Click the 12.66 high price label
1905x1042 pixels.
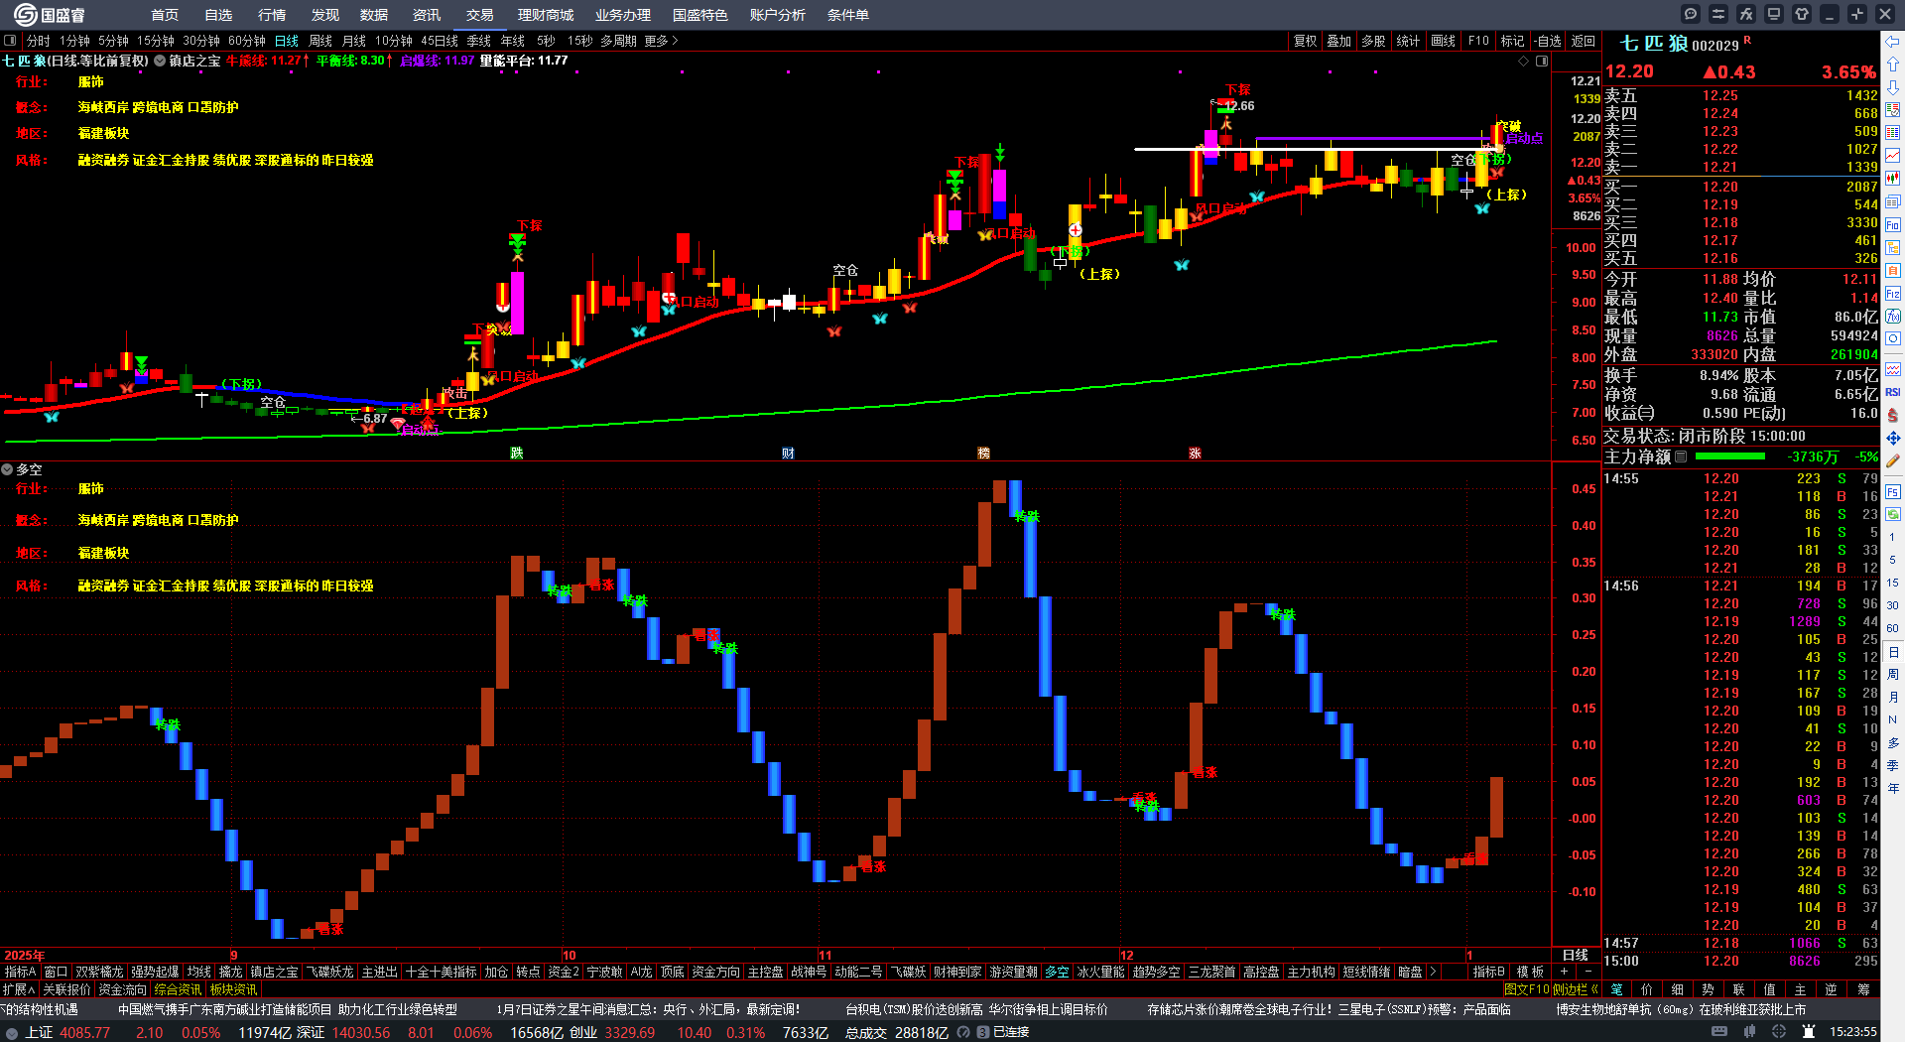click(x=1239, y=106)
